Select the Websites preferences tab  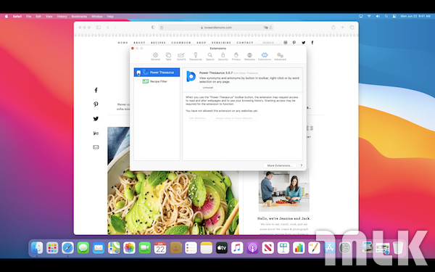pos(249,57)
